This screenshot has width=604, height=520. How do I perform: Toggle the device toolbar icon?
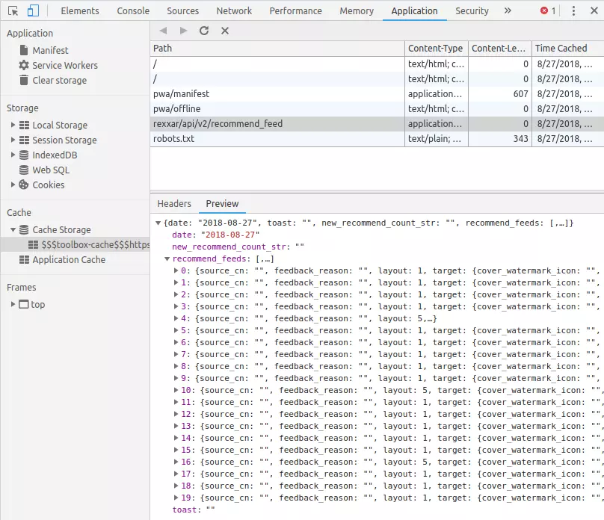(33, 10)
